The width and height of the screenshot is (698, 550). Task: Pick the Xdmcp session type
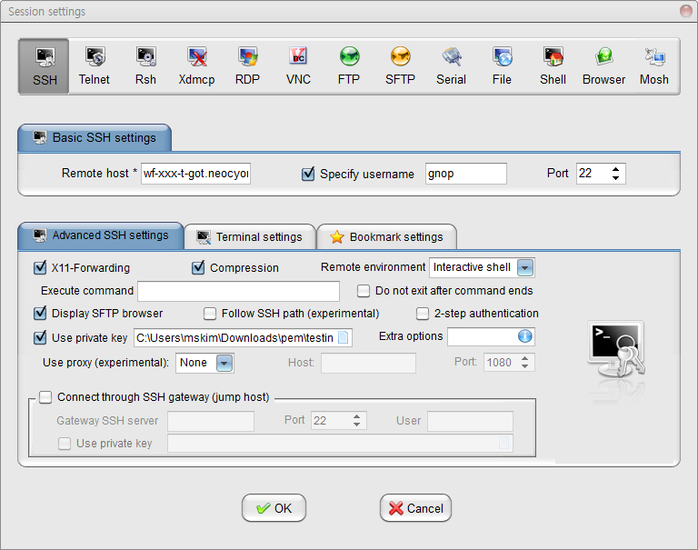tap(196, 66)
